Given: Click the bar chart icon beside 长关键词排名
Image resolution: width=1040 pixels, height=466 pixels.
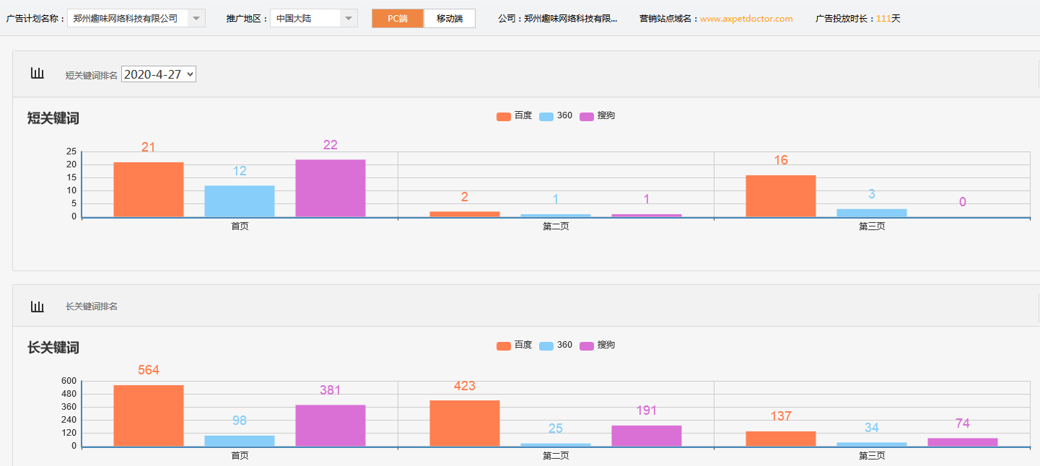Looking at the screenshot, I should pos(38,307).
